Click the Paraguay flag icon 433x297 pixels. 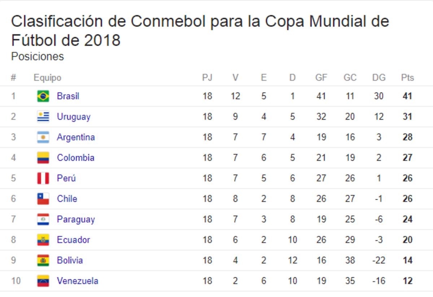click(x=43, y=220)
